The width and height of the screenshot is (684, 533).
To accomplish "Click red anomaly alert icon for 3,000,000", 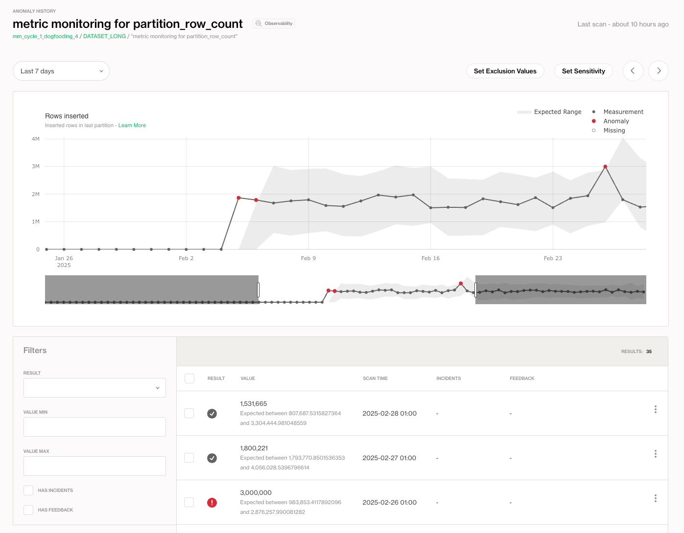I will pyautogui.click(x=212, y=503).
